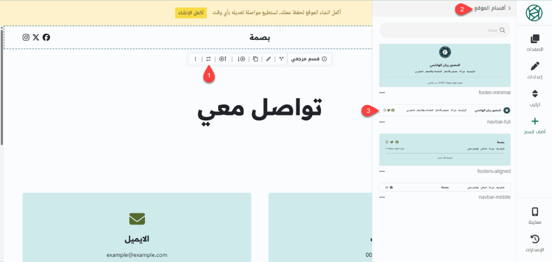The image size is (552, 262).
Task: Open options menu for navbar-full section
Action: (x=382, y=122)
